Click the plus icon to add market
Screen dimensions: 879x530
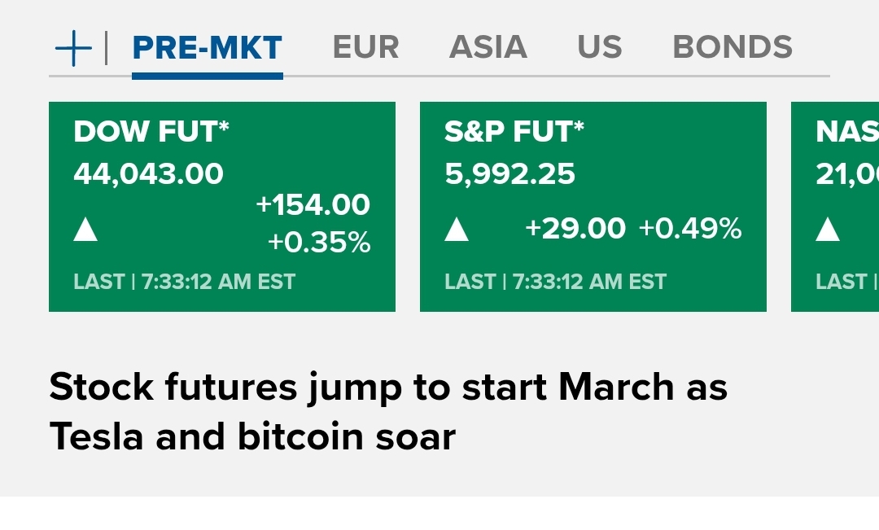pos(73,48)
